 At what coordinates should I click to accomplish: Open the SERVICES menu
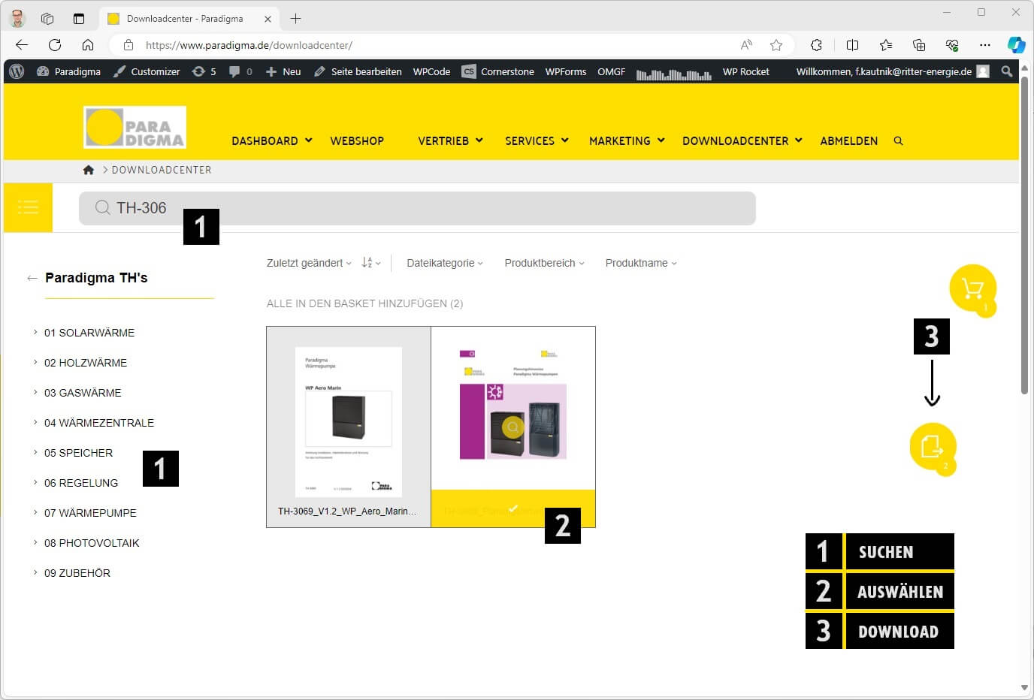tap(537, 140)
